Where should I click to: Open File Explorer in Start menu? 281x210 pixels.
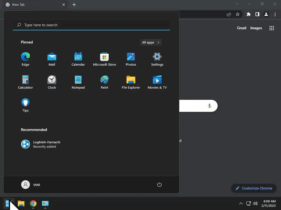(131, 82)
